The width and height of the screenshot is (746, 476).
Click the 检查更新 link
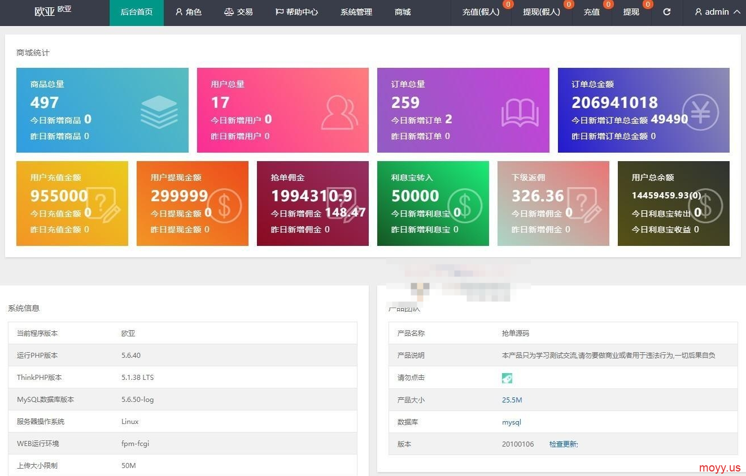pos(564,444)
